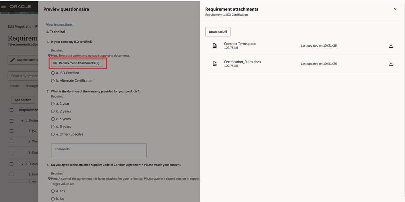Choose the 5 years warranty option
This screenshot has width=405, height=202.
pyautogui.click(x=53, y=126)
